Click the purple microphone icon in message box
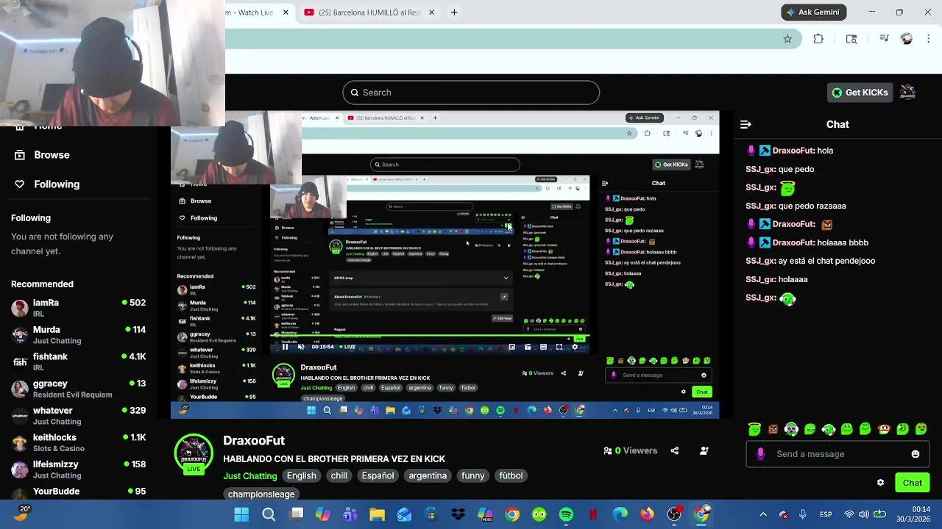 [x=760, y=454]
